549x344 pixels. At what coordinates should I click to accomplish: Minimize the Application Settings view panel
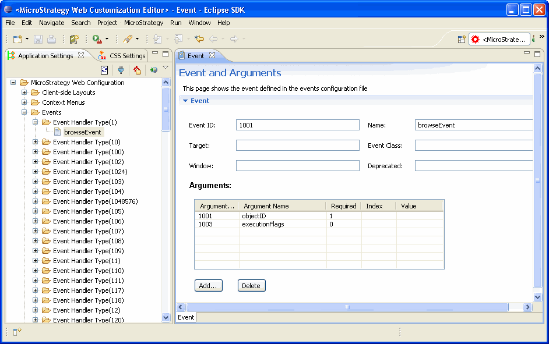(x=155, y=53)
